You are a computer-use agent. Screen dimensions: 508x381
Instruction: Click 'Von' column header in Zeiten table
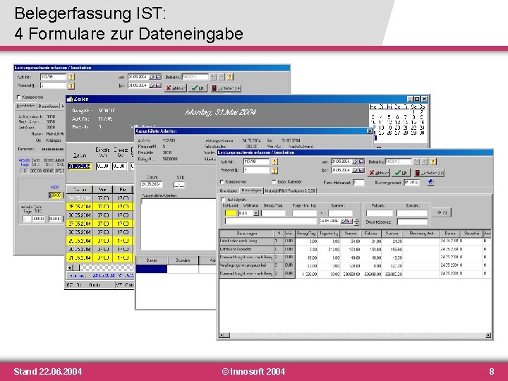[102, 189]
